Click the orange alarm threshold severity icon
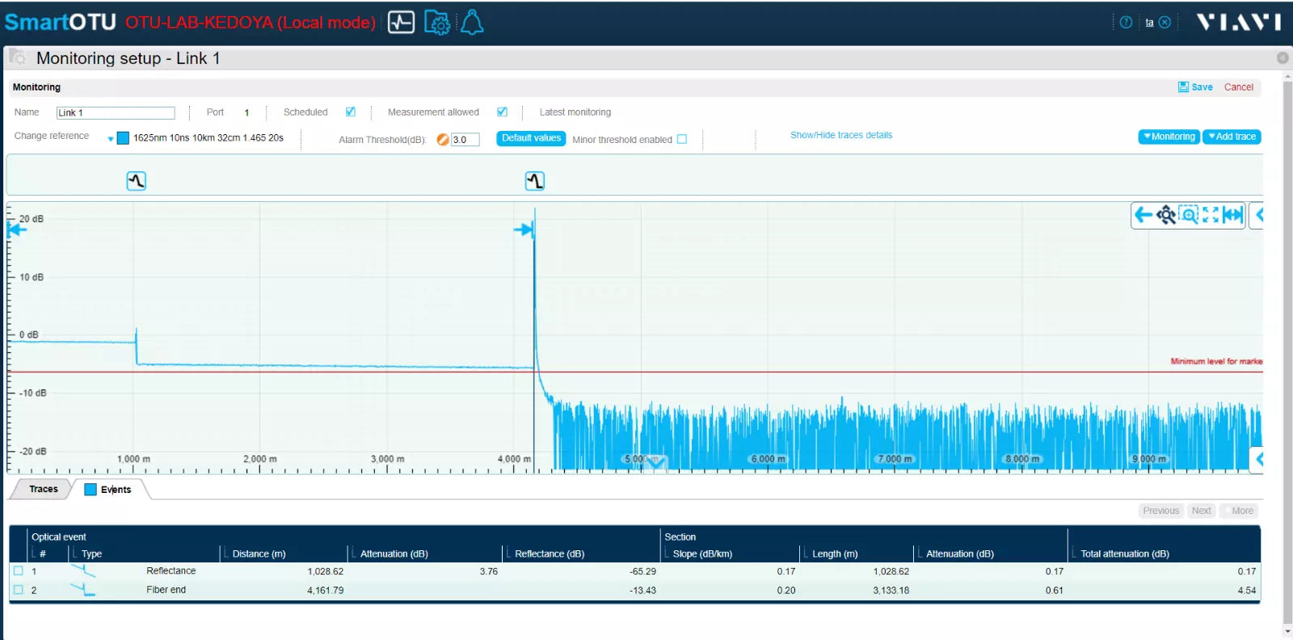Viewport: 1293px width, 640px height. tap(442, 139)
